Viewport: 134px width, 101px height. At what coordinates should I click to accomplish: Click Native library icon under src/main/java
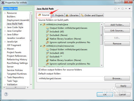click(x=47, y=39)
